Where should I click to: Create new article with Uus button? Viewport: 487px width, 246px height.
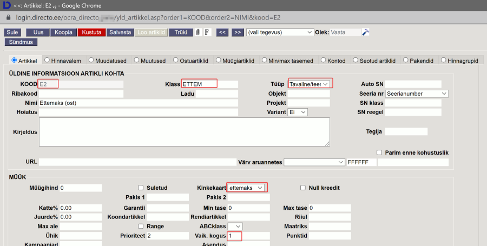tap(38, 32)
